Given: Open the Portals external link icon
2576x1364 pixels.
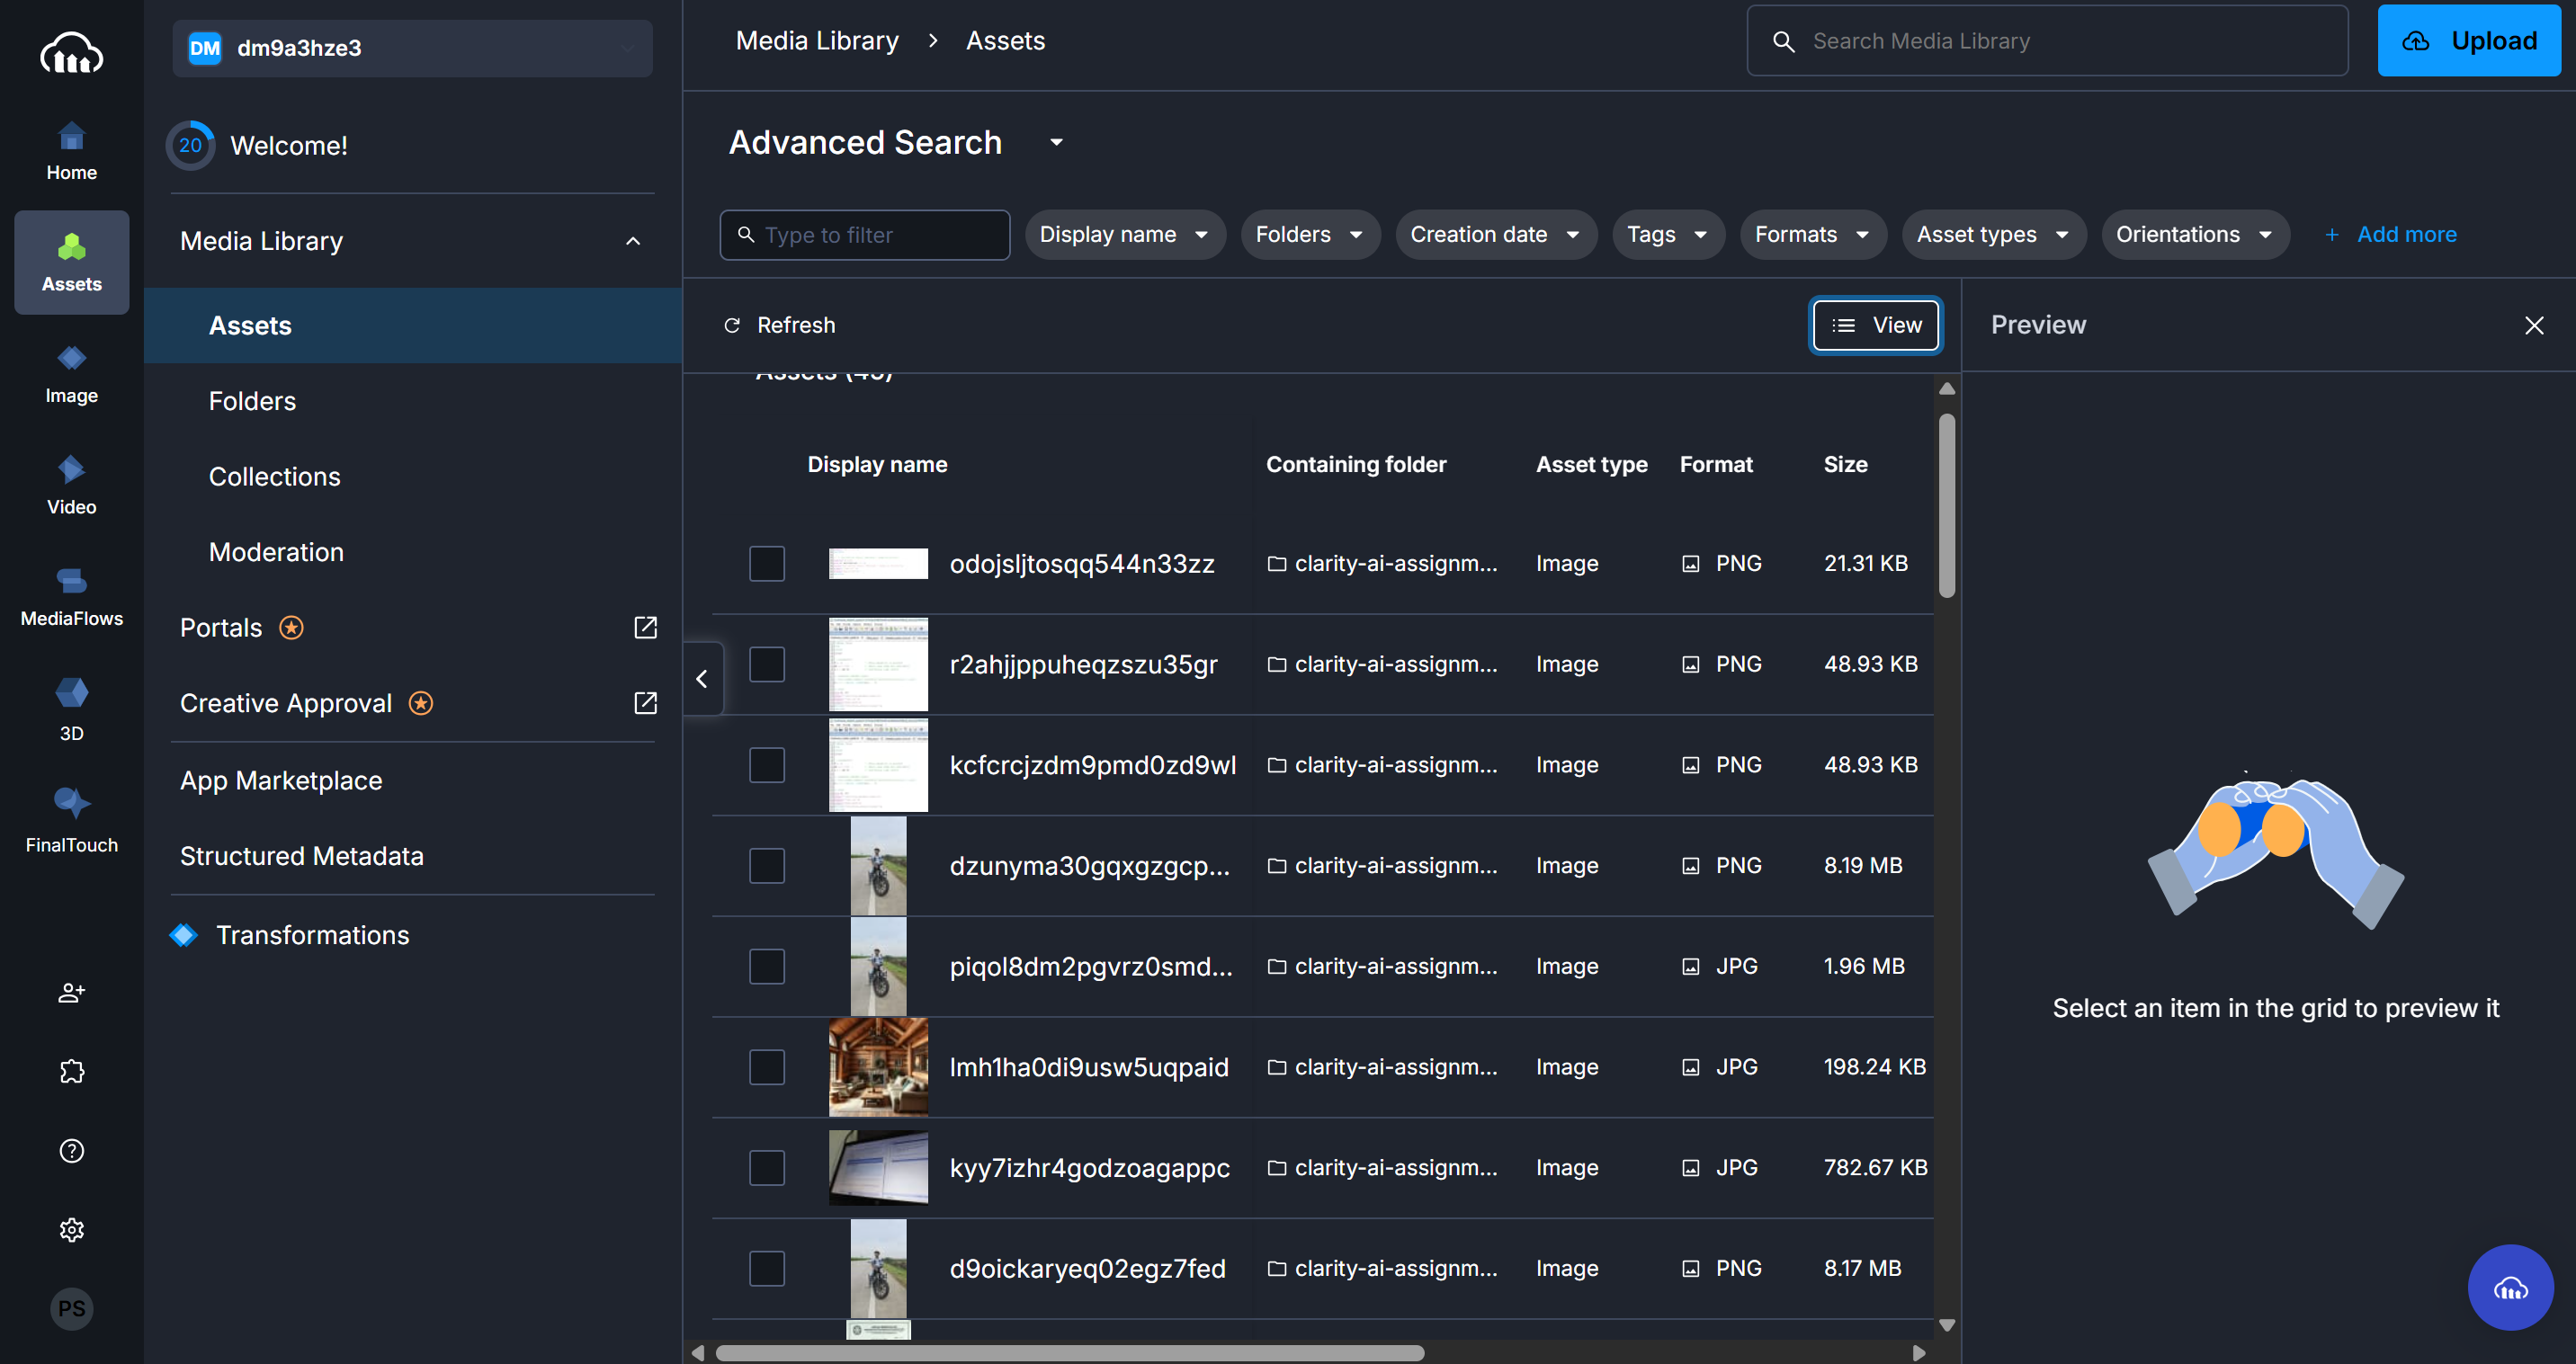Looking at the screenshot, I should pyautogui.click(x=645, y=627).
